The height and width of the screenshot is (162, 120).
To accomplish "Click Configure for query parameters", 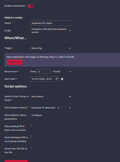I will [x=37, y=115].
